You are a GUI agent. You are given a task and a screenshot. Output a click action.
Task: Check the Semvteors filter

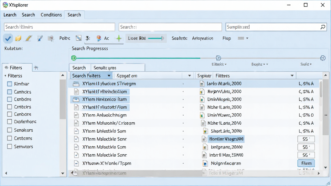click(x=9, y=146)
